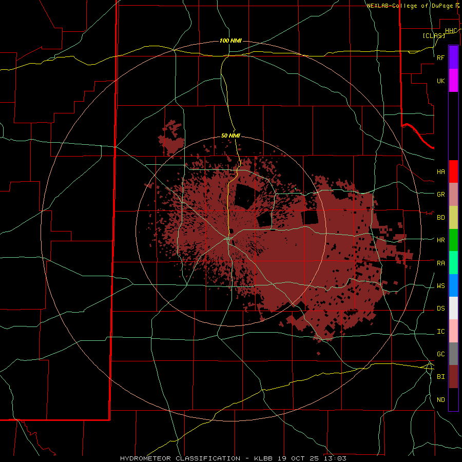Click the HA red legend swatch
Viewport: 462px width, 462px height.
pyautogui.click(x=453, y=171)
